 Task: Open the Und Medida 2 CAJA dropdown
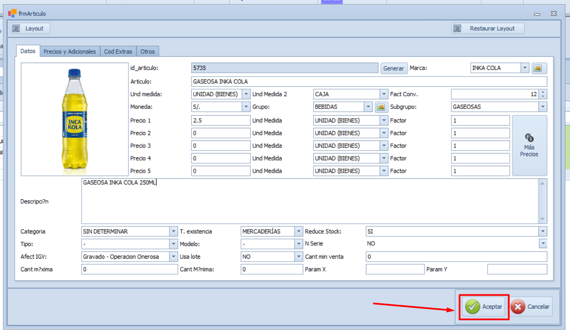384,94
